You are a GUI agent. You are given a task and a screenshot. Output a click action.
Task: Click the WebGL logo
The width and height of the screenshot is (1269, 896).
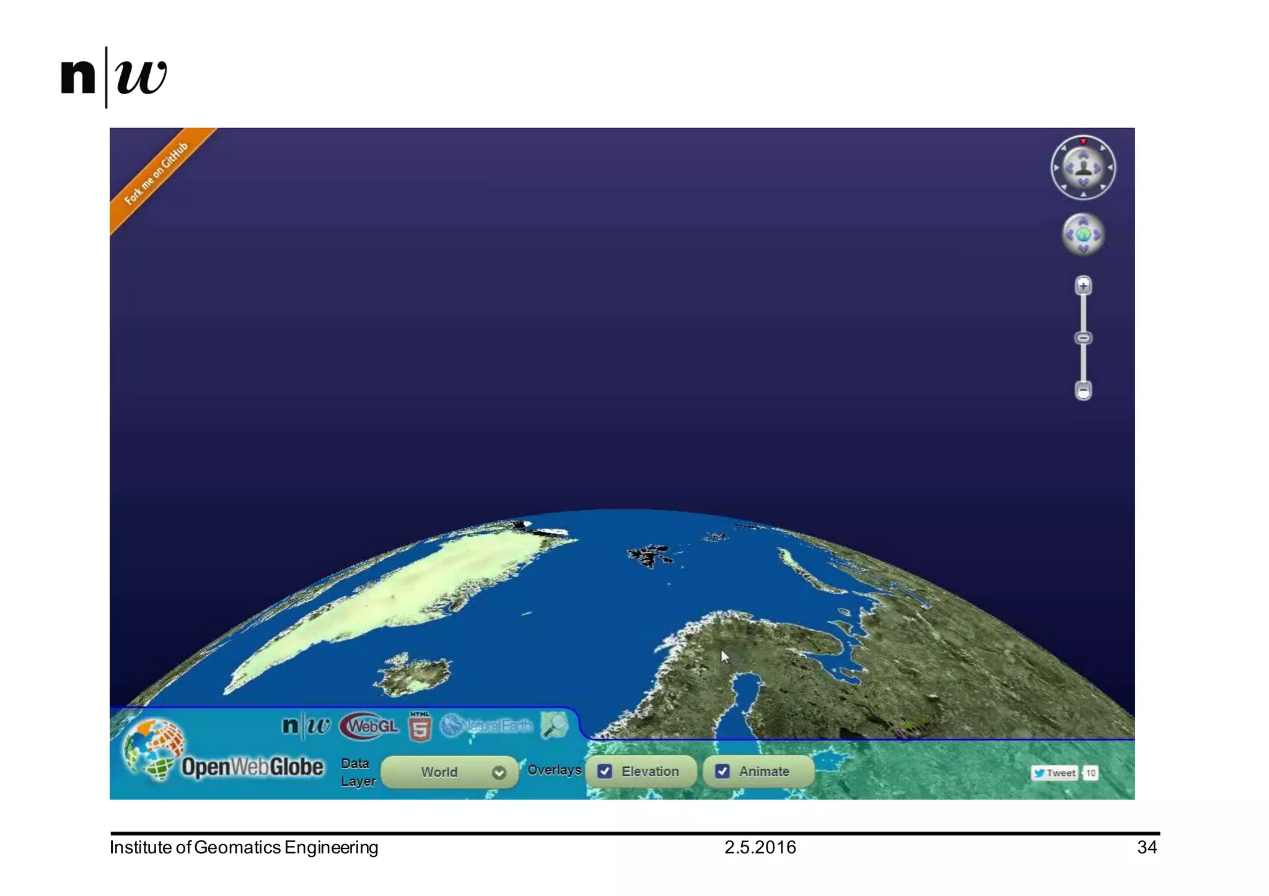(x=370, y=726)
